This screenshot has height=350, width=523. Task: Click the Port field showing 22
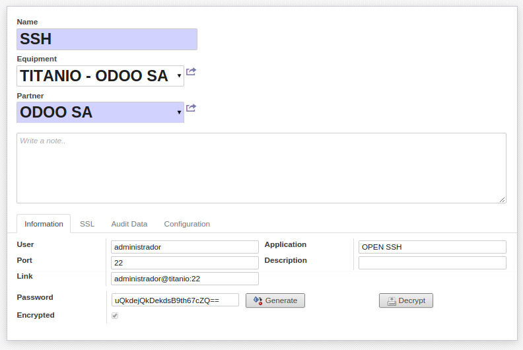tap(184, 263)
